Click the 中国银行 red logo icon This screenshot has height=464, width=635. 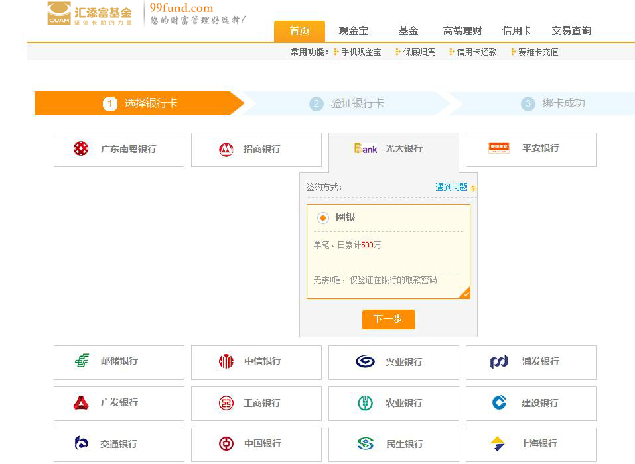point(226,444)
